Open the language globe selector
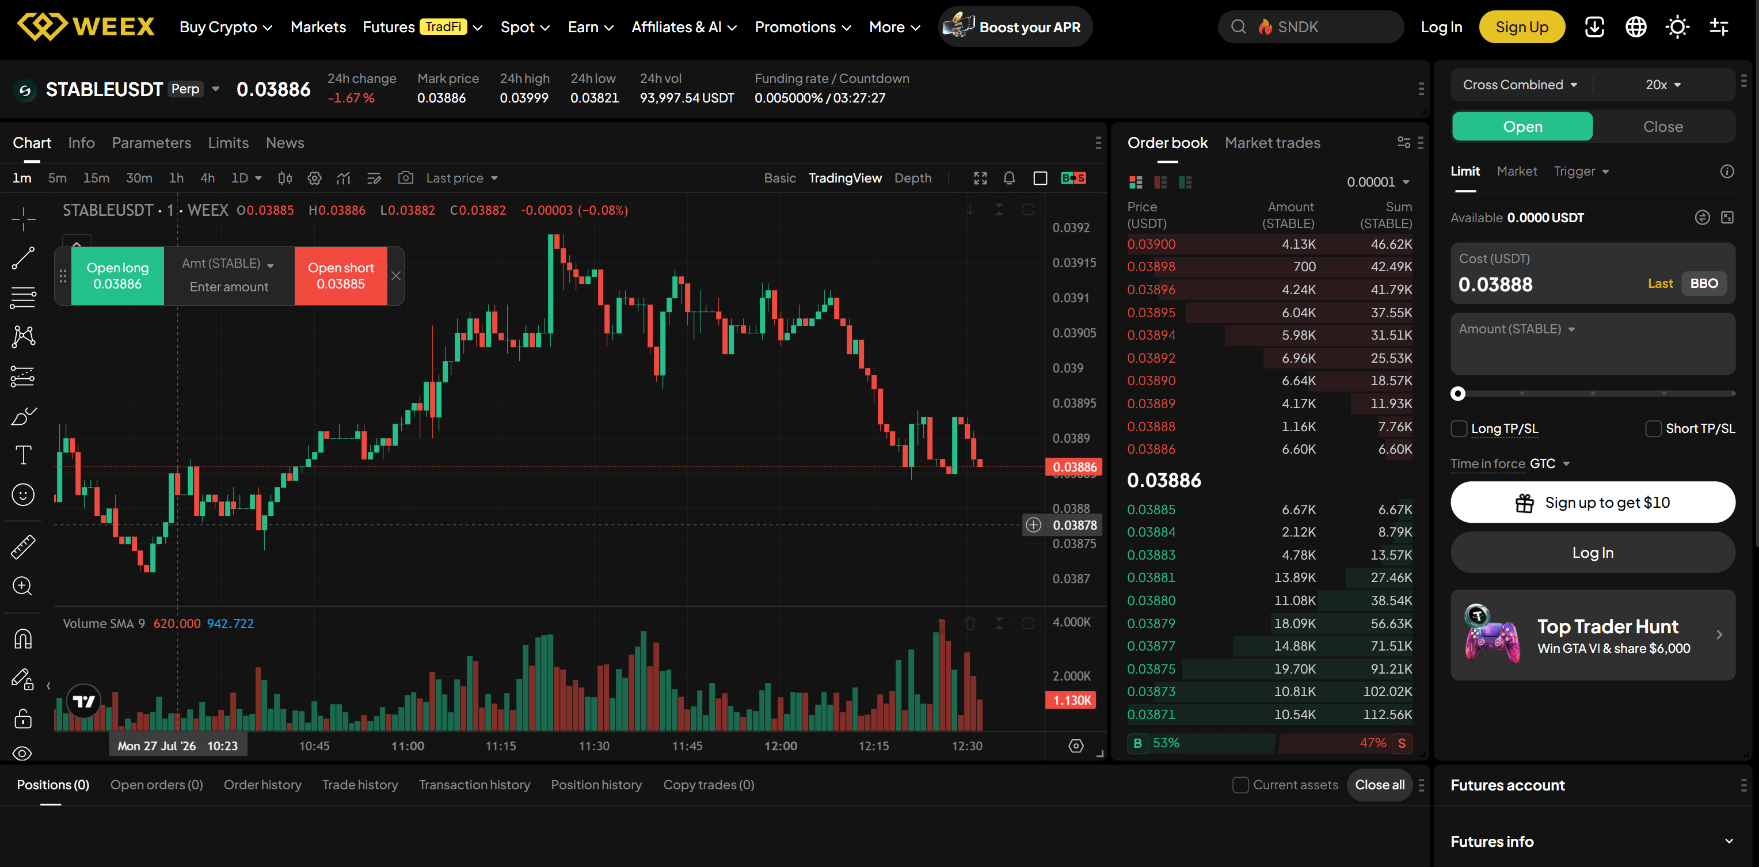The image size is (1759, 867). 1635,27
